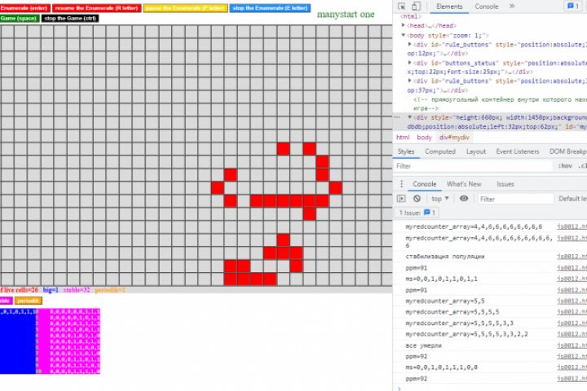
Task: Click the 'manystart one' status text
Action: 346,14
